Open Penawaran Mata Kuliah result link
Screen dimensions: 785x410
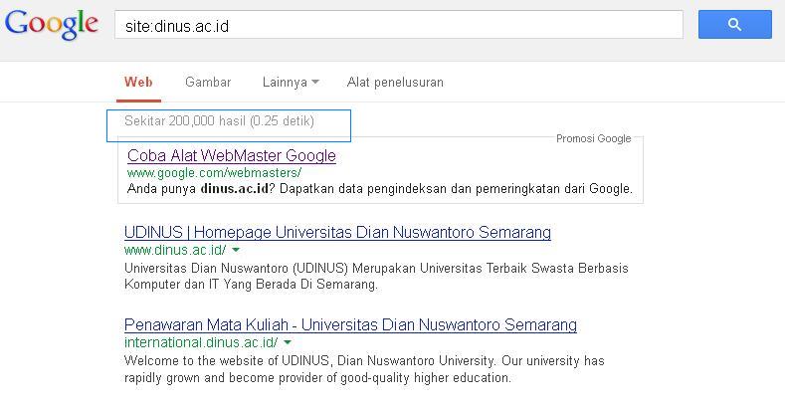tap(350, 324)
